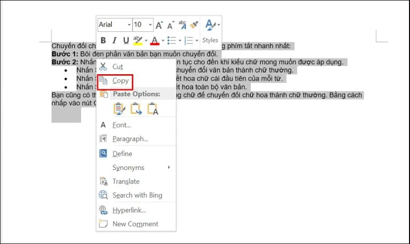
Task: Open numbering library dropdown arrow
Action: 197,41
